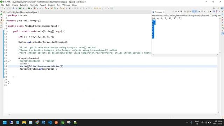Image resolution: width=224 pixels, height=126 pixels.
Task: Expand the Coverage dropdown arrow
Action: [x=37, y=8]
